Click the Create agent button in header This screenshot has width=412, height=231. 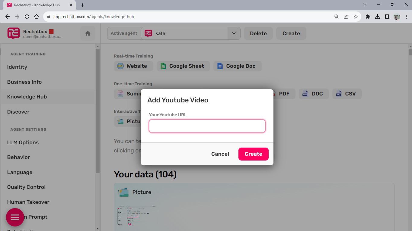[x=291, y=33]
